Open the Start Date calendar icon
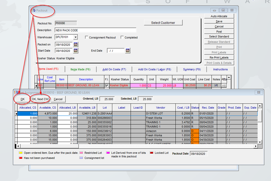 76,51
